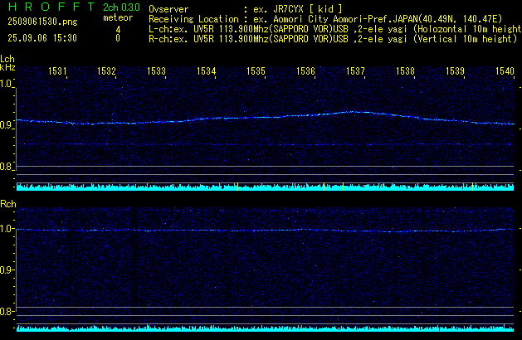Click the file name 2509061530.png
Screen dimensions: 522x340
(42, 22)
